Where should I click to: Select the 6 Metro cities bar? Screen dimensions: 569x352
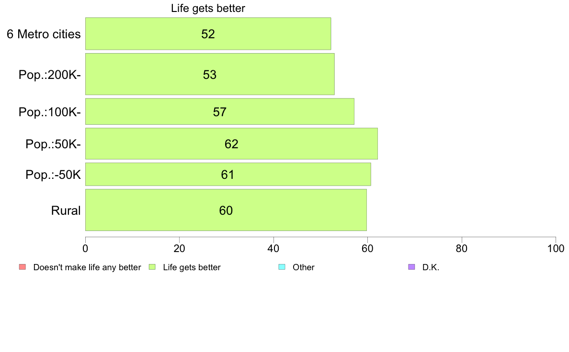coord(208,33)
